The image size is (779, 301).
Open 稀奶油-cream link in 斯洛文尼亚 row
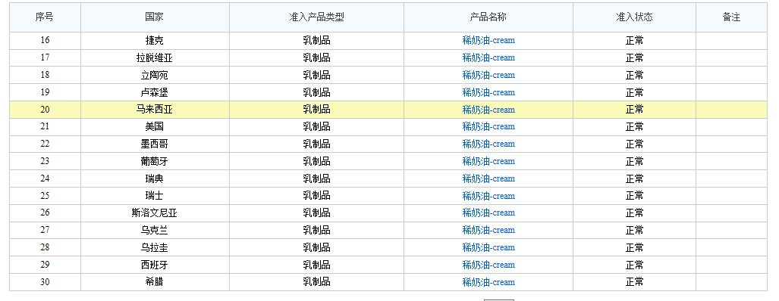[x=488, y=213]
